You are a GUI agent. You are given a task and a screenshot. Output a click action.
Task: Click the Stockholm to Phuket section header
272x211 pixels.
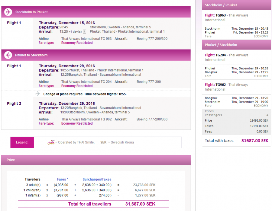pos(96,12)
